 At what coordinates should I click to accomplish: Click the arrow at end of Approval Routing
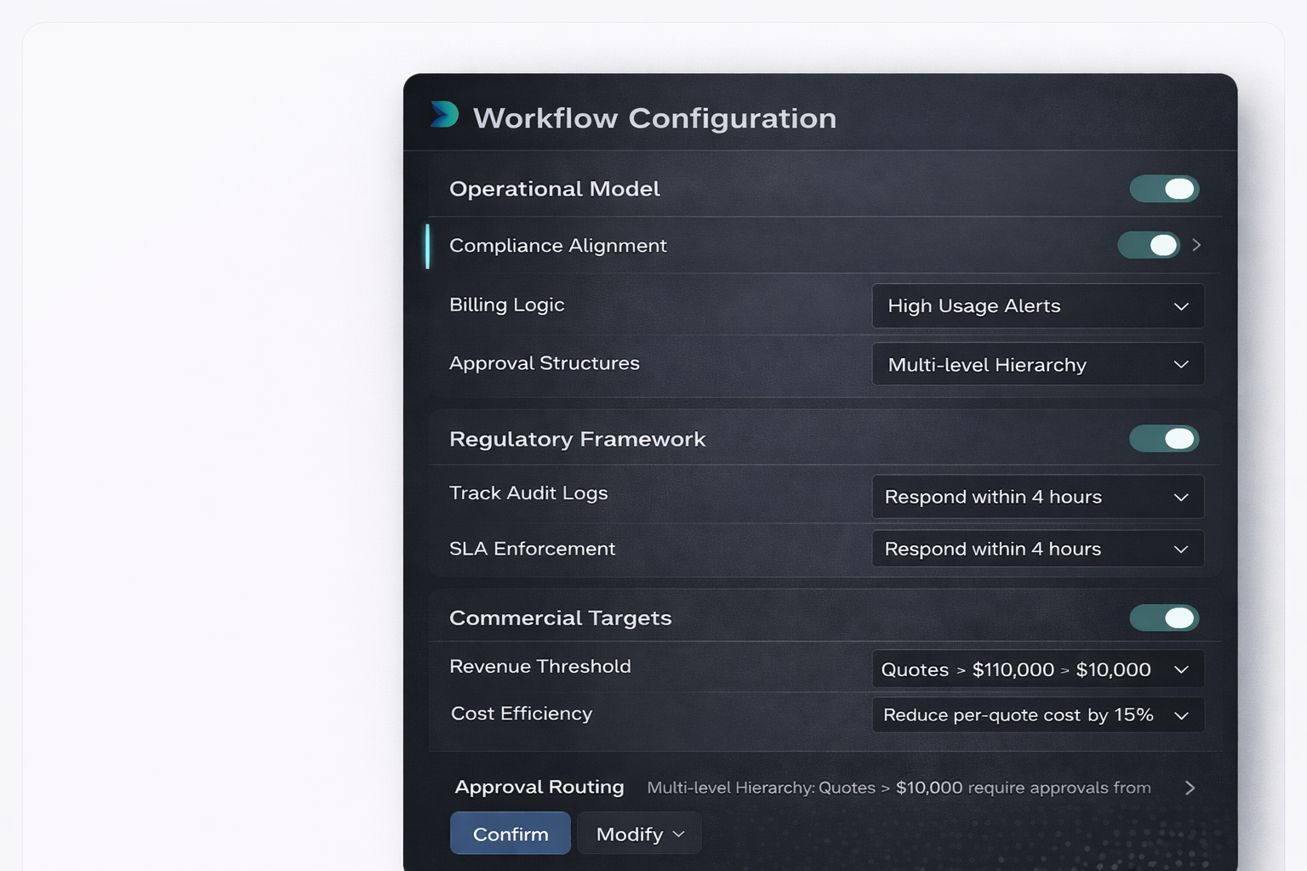point(1190,788)
